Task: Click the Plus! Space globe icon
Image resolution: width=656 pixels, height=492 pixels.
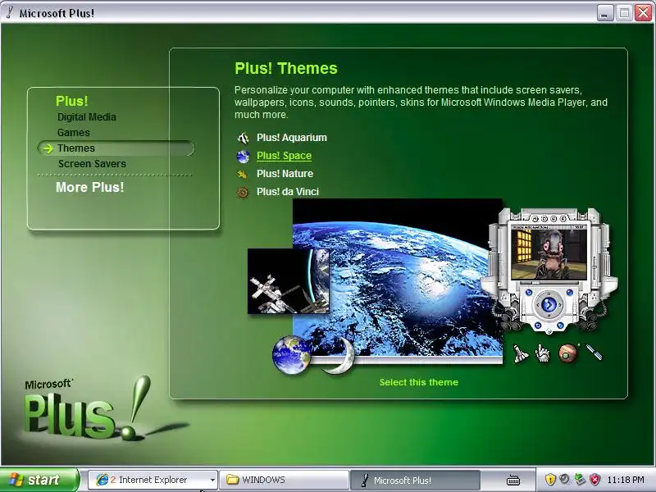Action: 243,156
